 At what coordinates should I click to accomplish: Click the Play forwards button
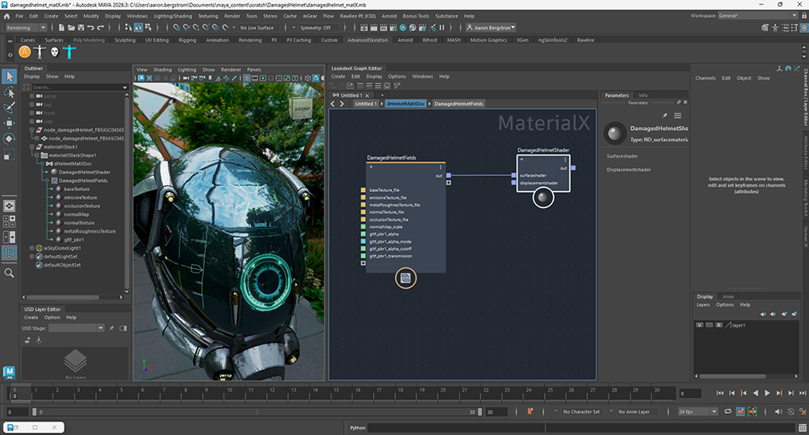tap(767, 393)
